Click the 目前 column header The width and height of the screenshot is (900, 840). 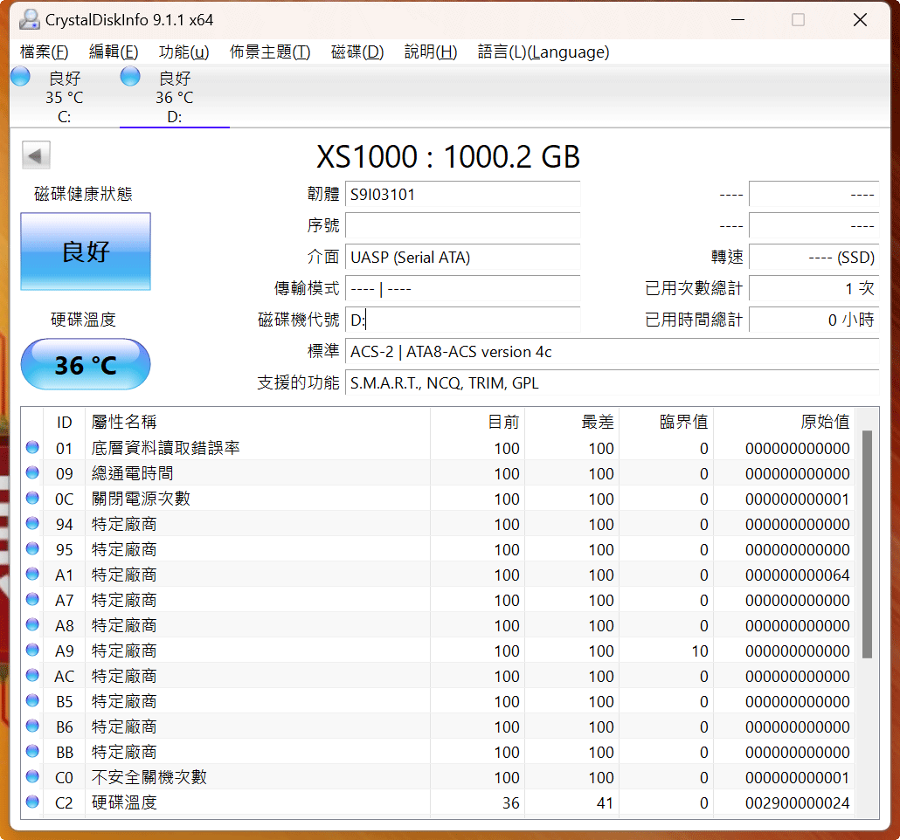tap(478, 423)
